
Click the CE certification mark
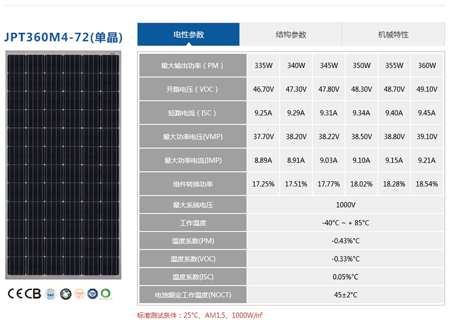[x=16, y=293]
